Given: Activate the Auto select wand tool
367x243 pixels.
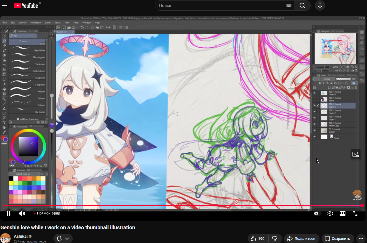Looking at the screenshot, I should point(4,84).
